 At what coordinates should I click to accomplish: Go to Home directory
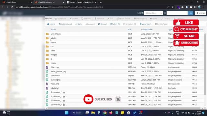(x=51, y=24)
